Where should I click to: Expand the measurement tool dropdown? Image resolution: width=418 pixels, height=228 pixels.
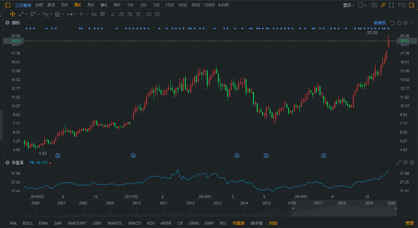[x=75, y=14]
